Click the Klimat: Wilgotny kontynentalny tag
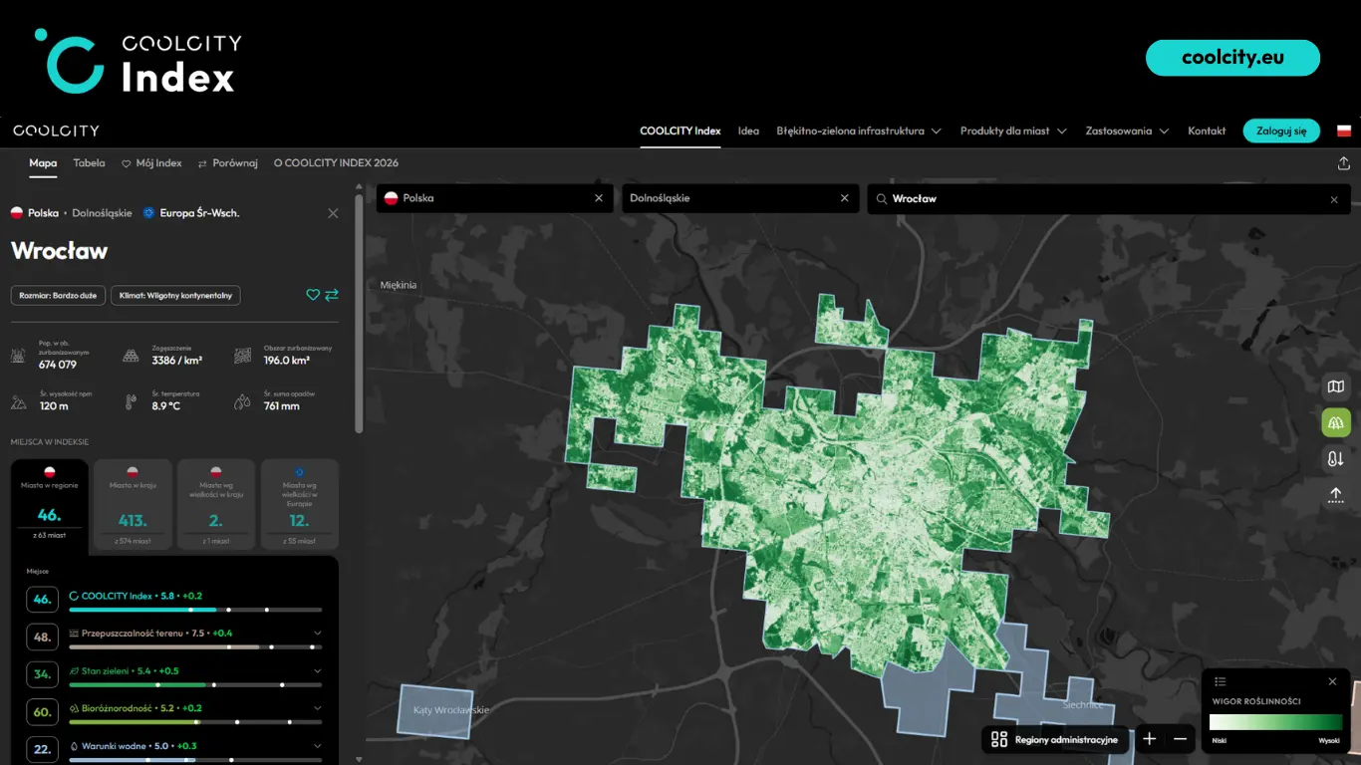 [x=175, y=296]
